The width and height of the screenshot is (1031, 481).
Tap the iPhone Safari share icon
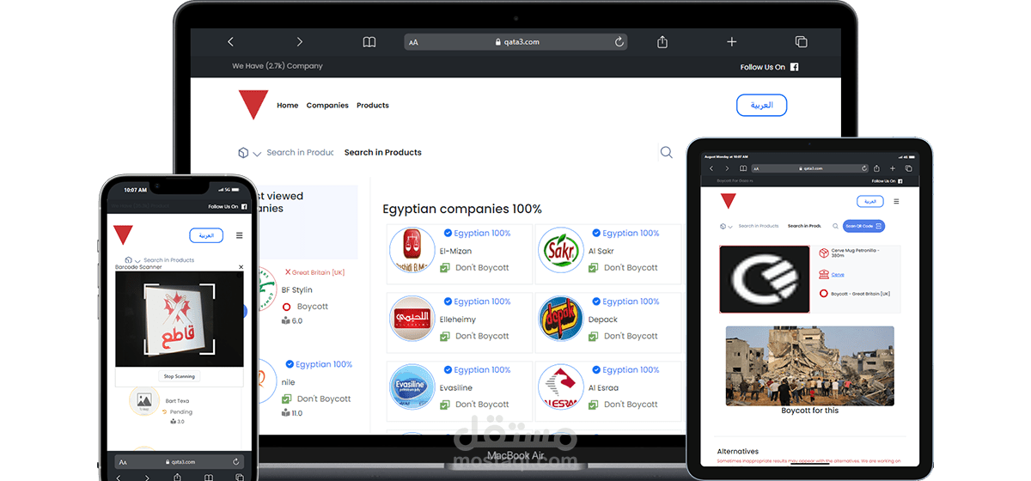177,477
